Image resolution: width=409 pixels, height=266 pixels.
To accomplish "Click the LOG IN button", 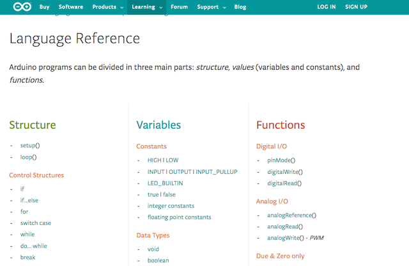I will [327, 7].
